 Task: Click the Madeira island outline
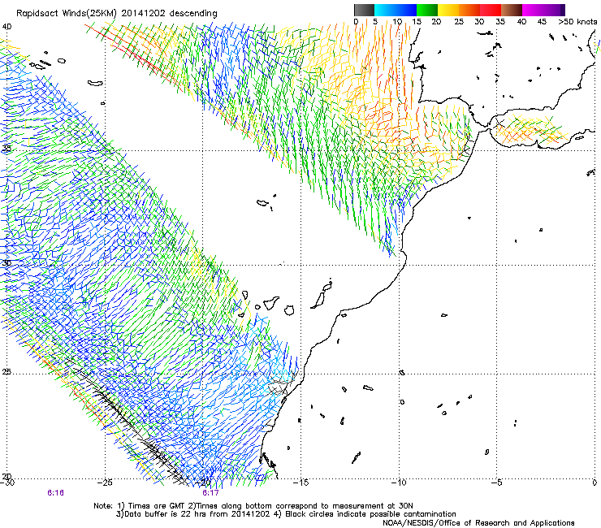[x=262, y=202]
